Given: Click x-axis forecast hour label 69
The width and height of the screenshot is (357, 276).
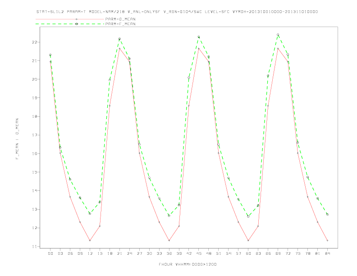Looking at the screenshot, I should point(278,253).
